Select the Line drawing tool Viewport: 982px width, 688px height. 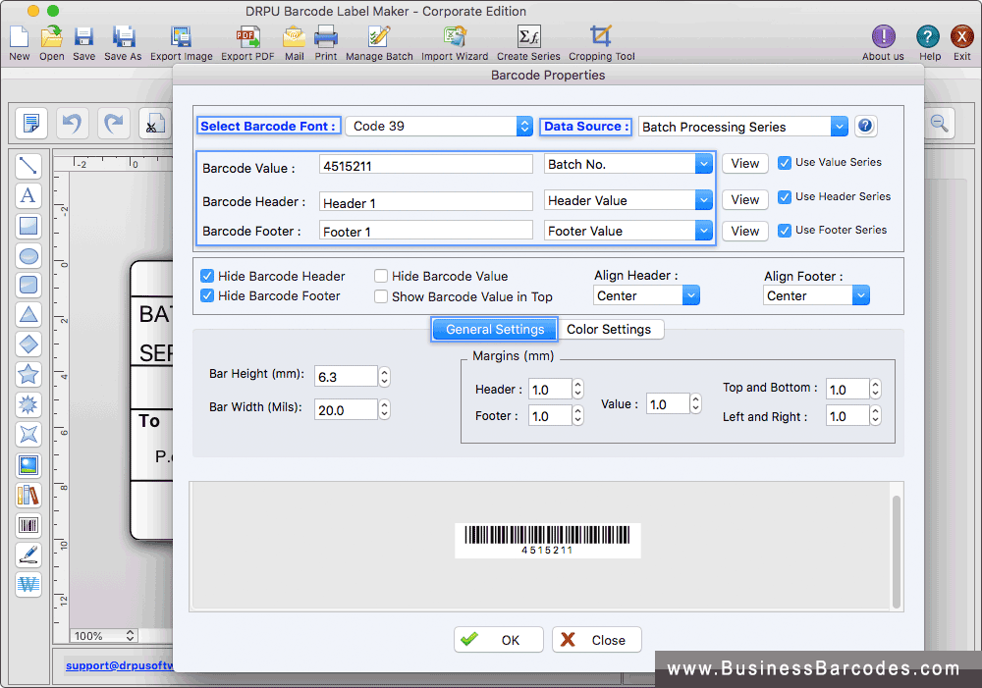[x=28, y=166]
